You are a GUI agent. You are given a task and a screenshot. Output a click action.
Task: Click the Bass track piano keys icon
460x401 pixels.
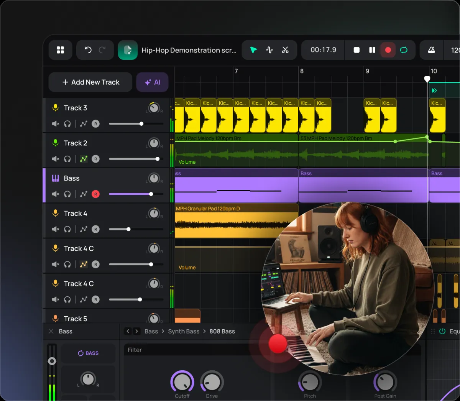(x=56, y=178)
